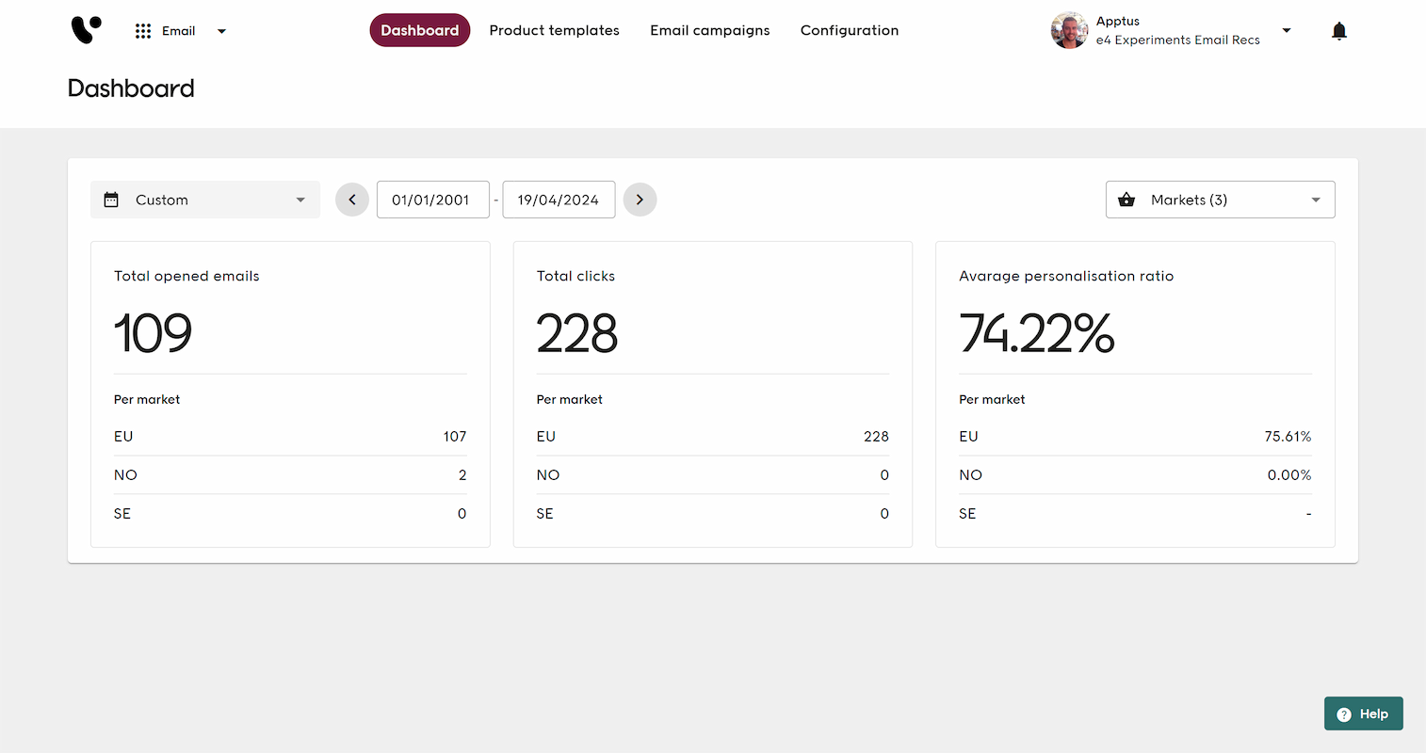This screenshot has height=753, width=1426.
Task: Click Per market heading in Total clicks card
Action: click(x=570, y=399)
